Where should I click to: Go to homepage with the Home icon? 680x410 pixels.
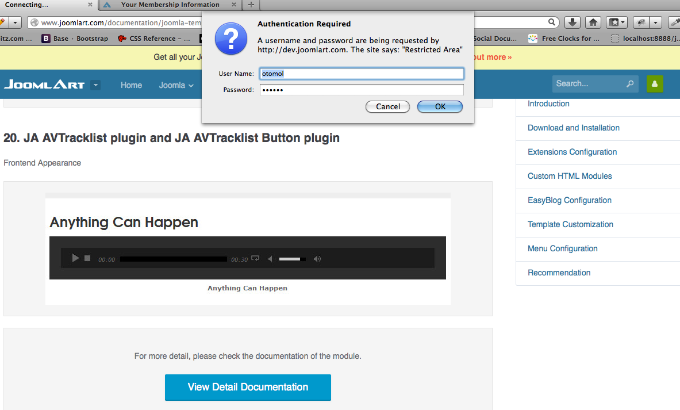tap(593, 21)
